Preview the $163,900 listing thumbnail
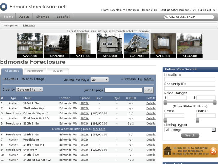 (110, 45)
